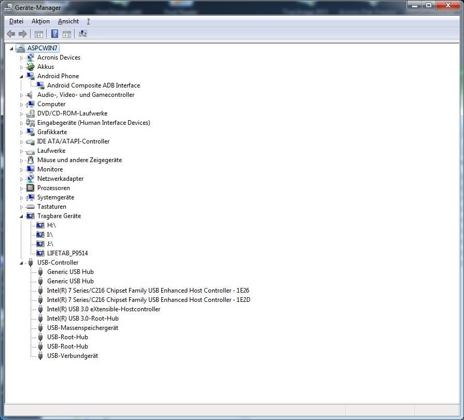Viewport: 464px width, 420px height.
Task: Collapse the Android Phone node
Action: coord(21,77)
